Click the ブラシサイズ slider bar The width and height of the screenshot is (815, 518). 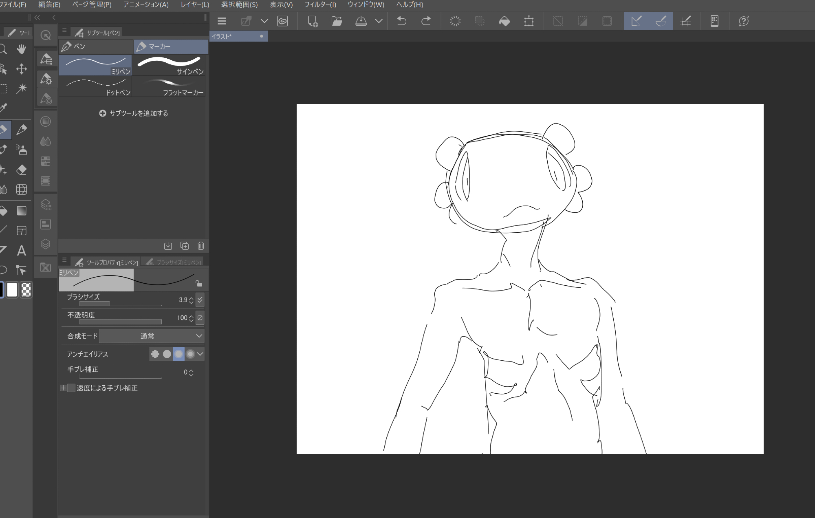pos(120,304)
